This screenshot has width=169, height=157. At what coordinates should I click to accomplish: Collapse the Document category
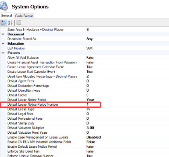[x=3, y=34]
